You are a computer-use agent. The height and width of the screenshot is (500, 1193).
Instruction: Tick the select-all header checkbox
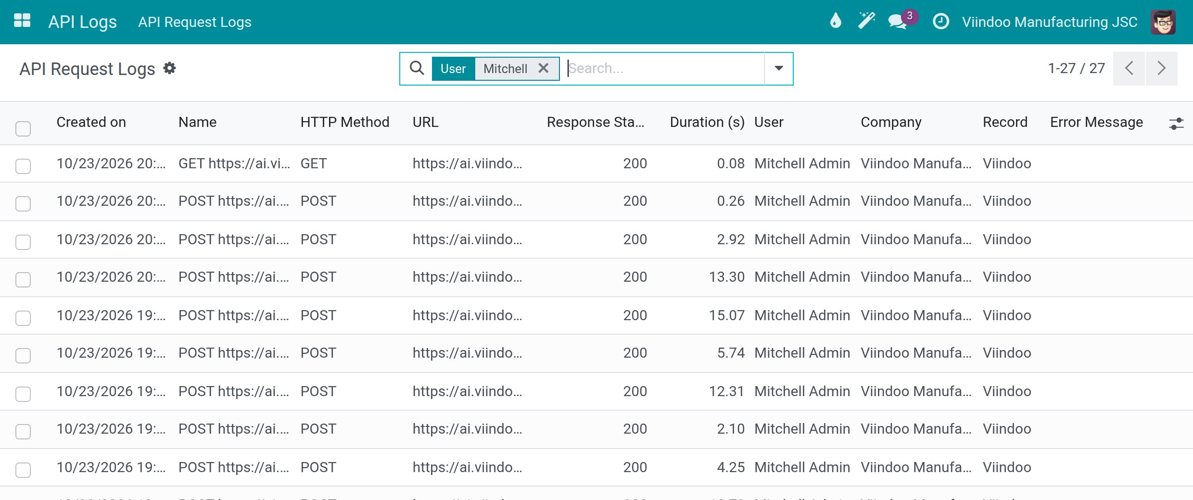tap(23, 128)
